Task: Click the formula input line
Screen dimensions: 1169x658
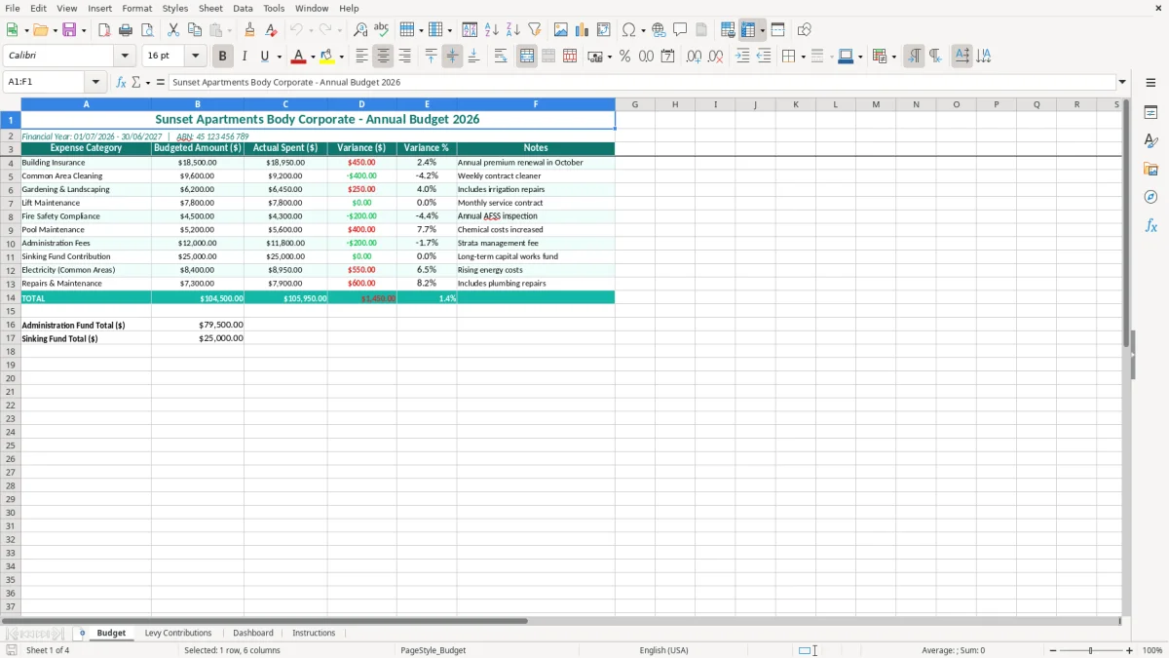Action: pos(642,83)
